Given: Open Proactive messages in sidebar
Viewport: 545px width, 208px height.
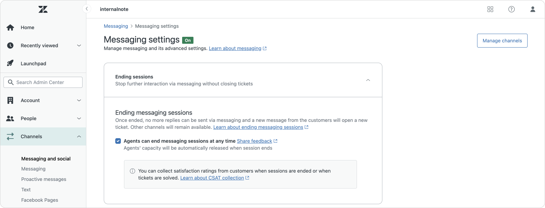Looking at the screenshot, I should 44,179.
